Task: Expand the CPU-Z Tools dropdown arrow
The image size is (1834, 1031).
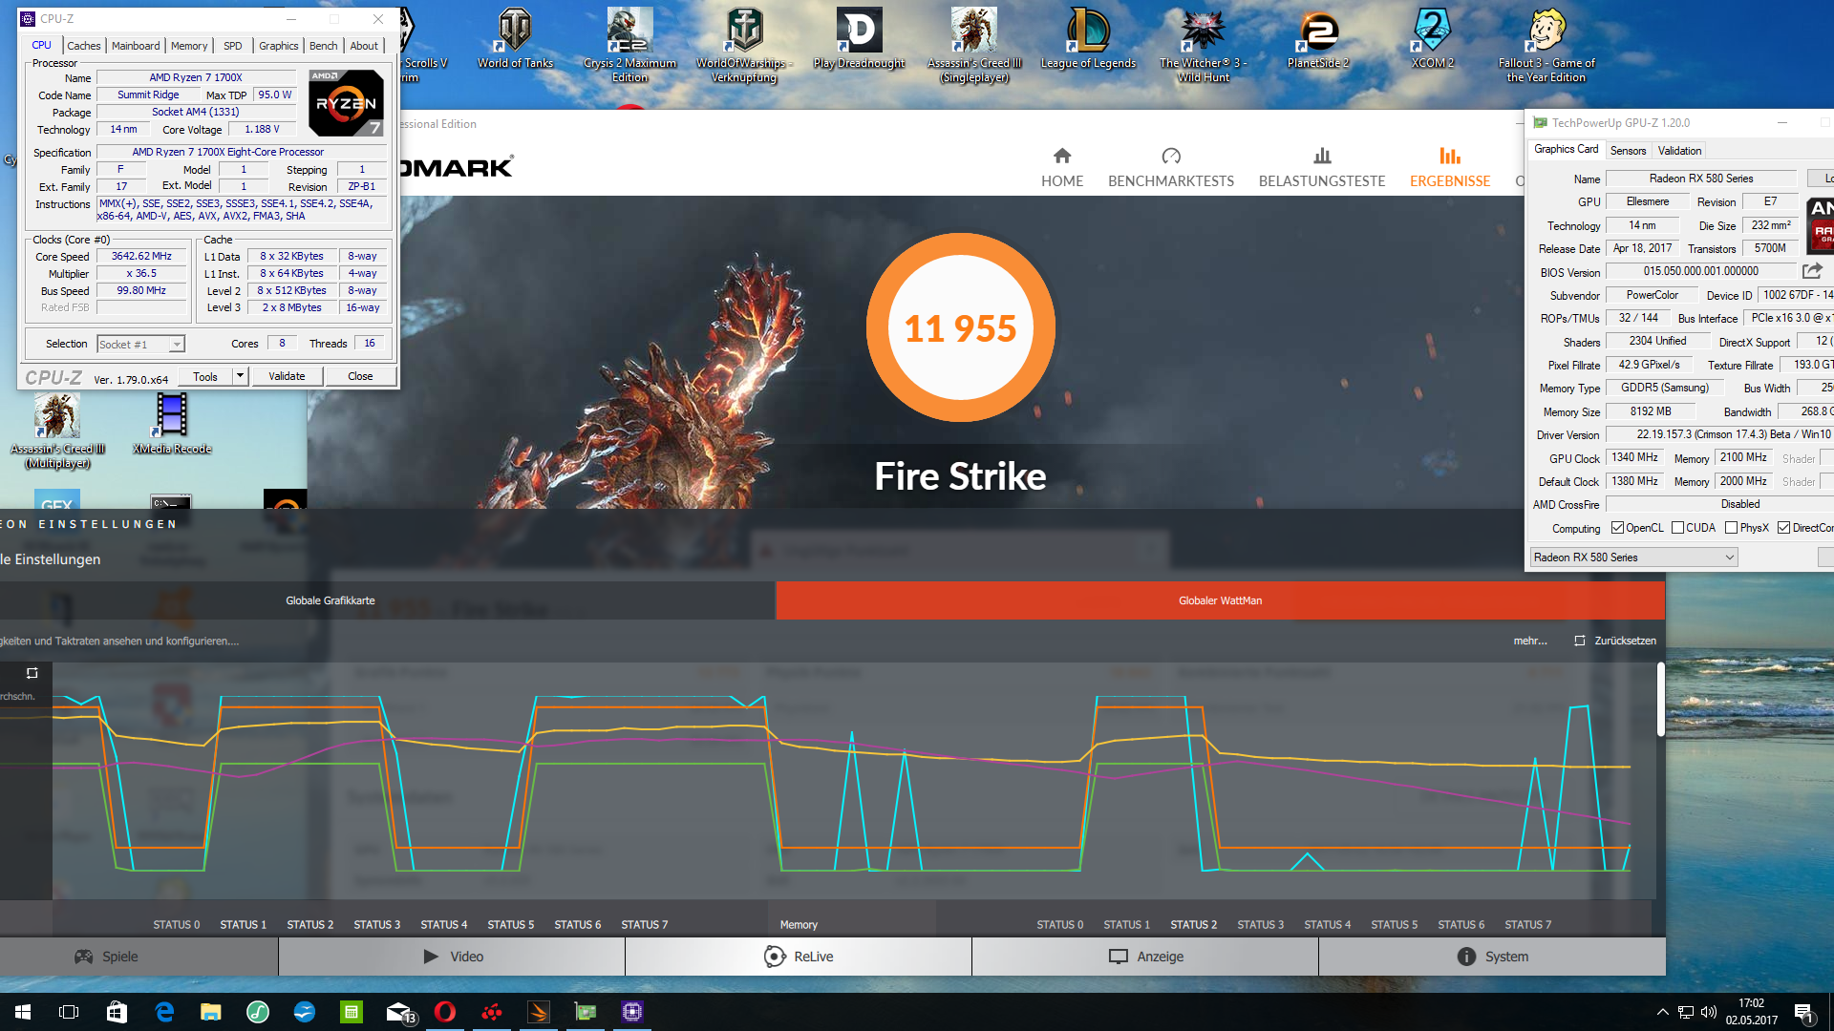Action: point(240,376)
